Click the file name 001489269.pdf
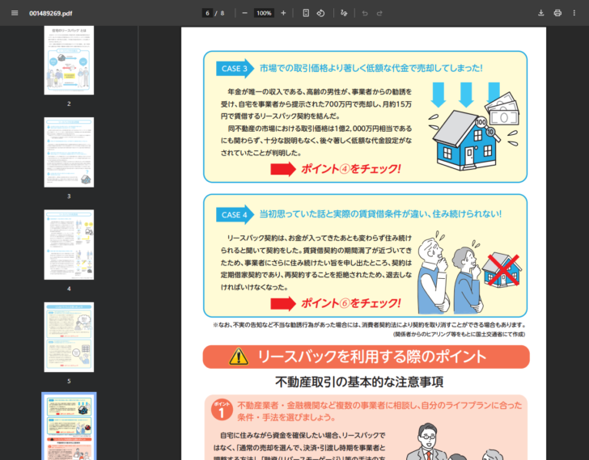 click(x=51, y=14)
